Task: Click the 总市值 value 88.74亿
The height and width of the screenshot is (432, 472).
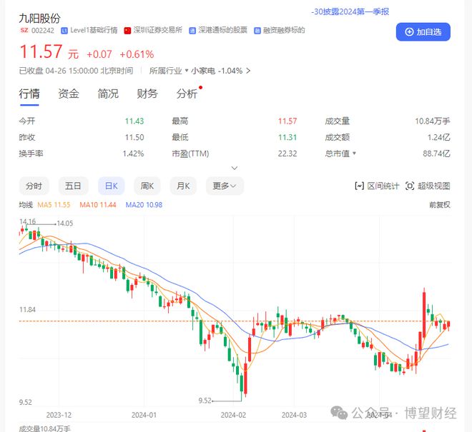Action: [436, 154]
